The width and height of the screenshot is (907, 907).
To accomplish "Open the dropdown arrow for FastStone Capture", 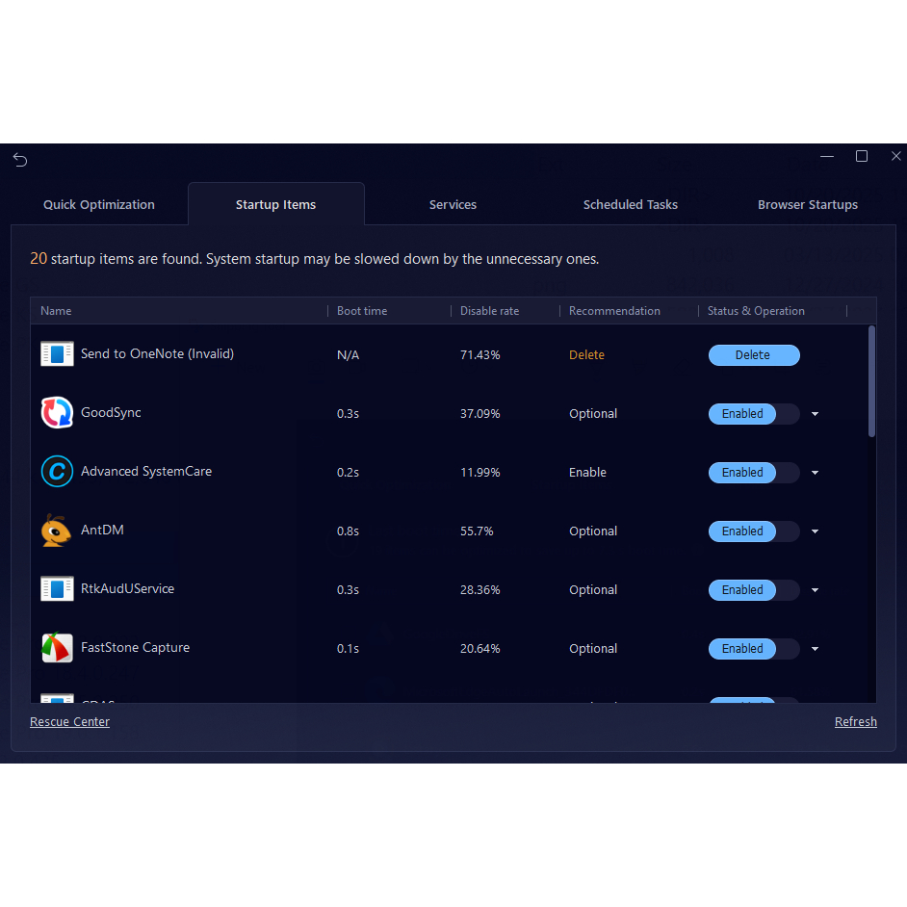I will coord(815,649).
